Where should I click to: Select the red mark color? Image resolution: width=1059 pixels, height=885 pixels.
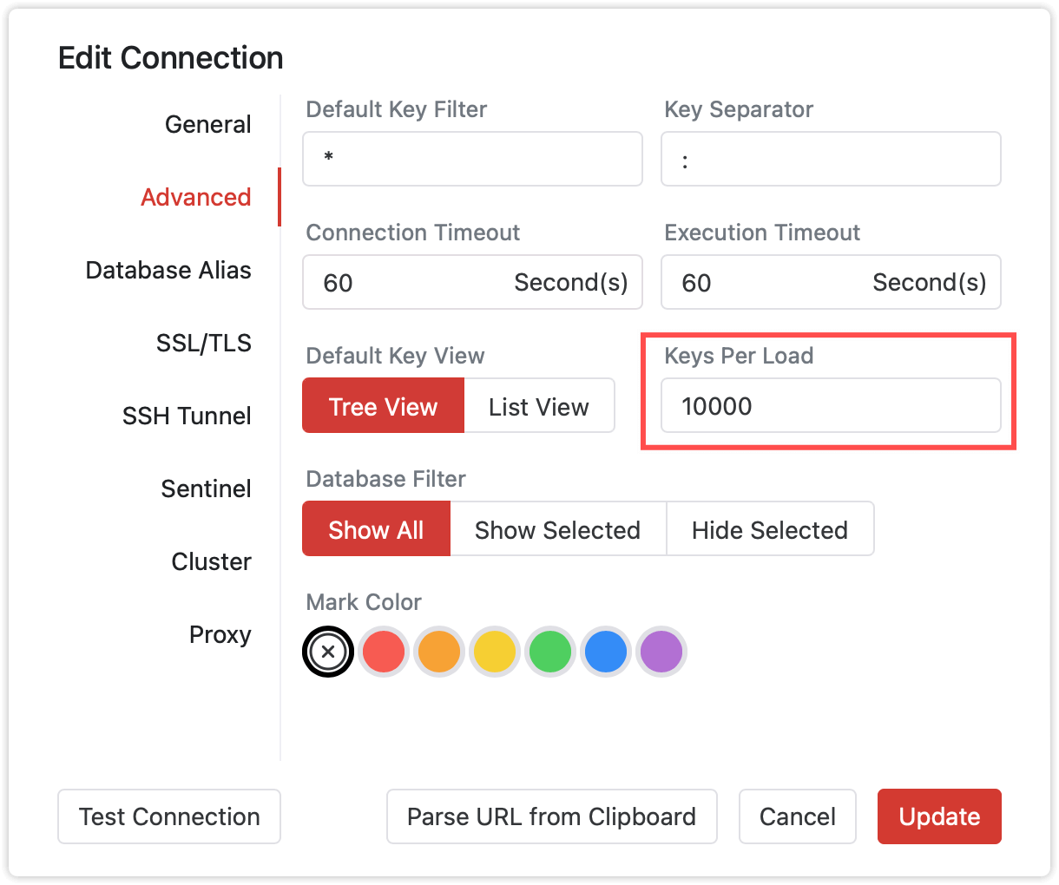384,652
